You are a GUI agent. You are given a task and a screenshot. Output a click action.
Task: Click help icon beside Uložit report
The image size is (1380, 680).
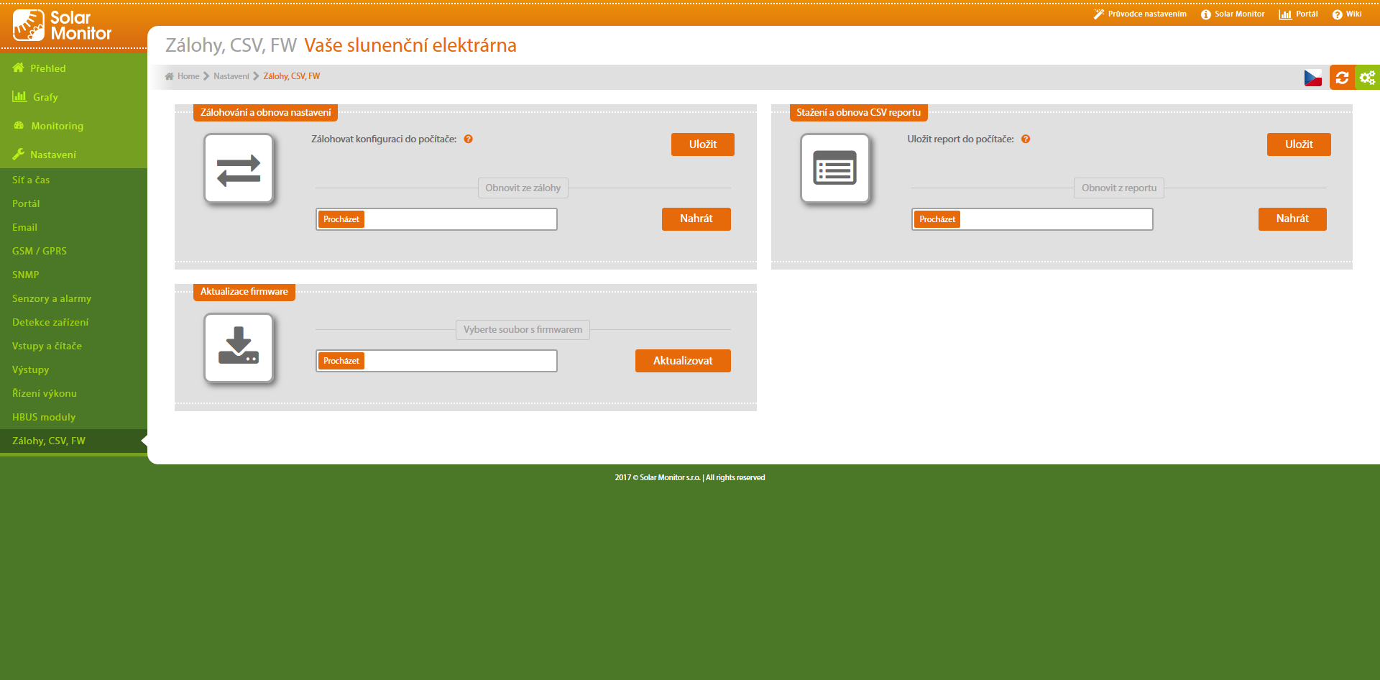tap(1026, 139)
